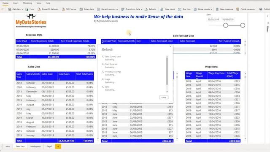Open the Page 1 report tab
The width and height of the screenshot is (270, 152).
point(49,147)
